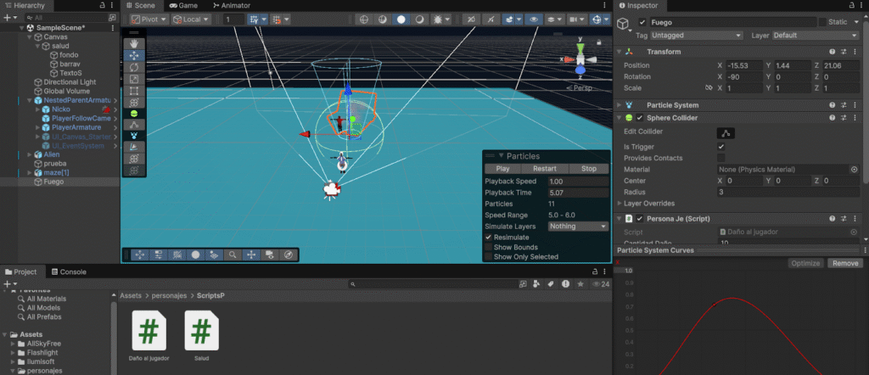Click the Remove button in curves editor
The image size is (869, 375).
(844, 263)
